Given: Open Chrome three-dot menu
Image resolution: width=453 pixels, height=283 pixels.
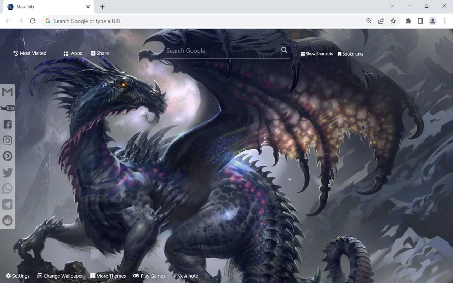Looking at the screenshot, I should click(x=445, y=21).
